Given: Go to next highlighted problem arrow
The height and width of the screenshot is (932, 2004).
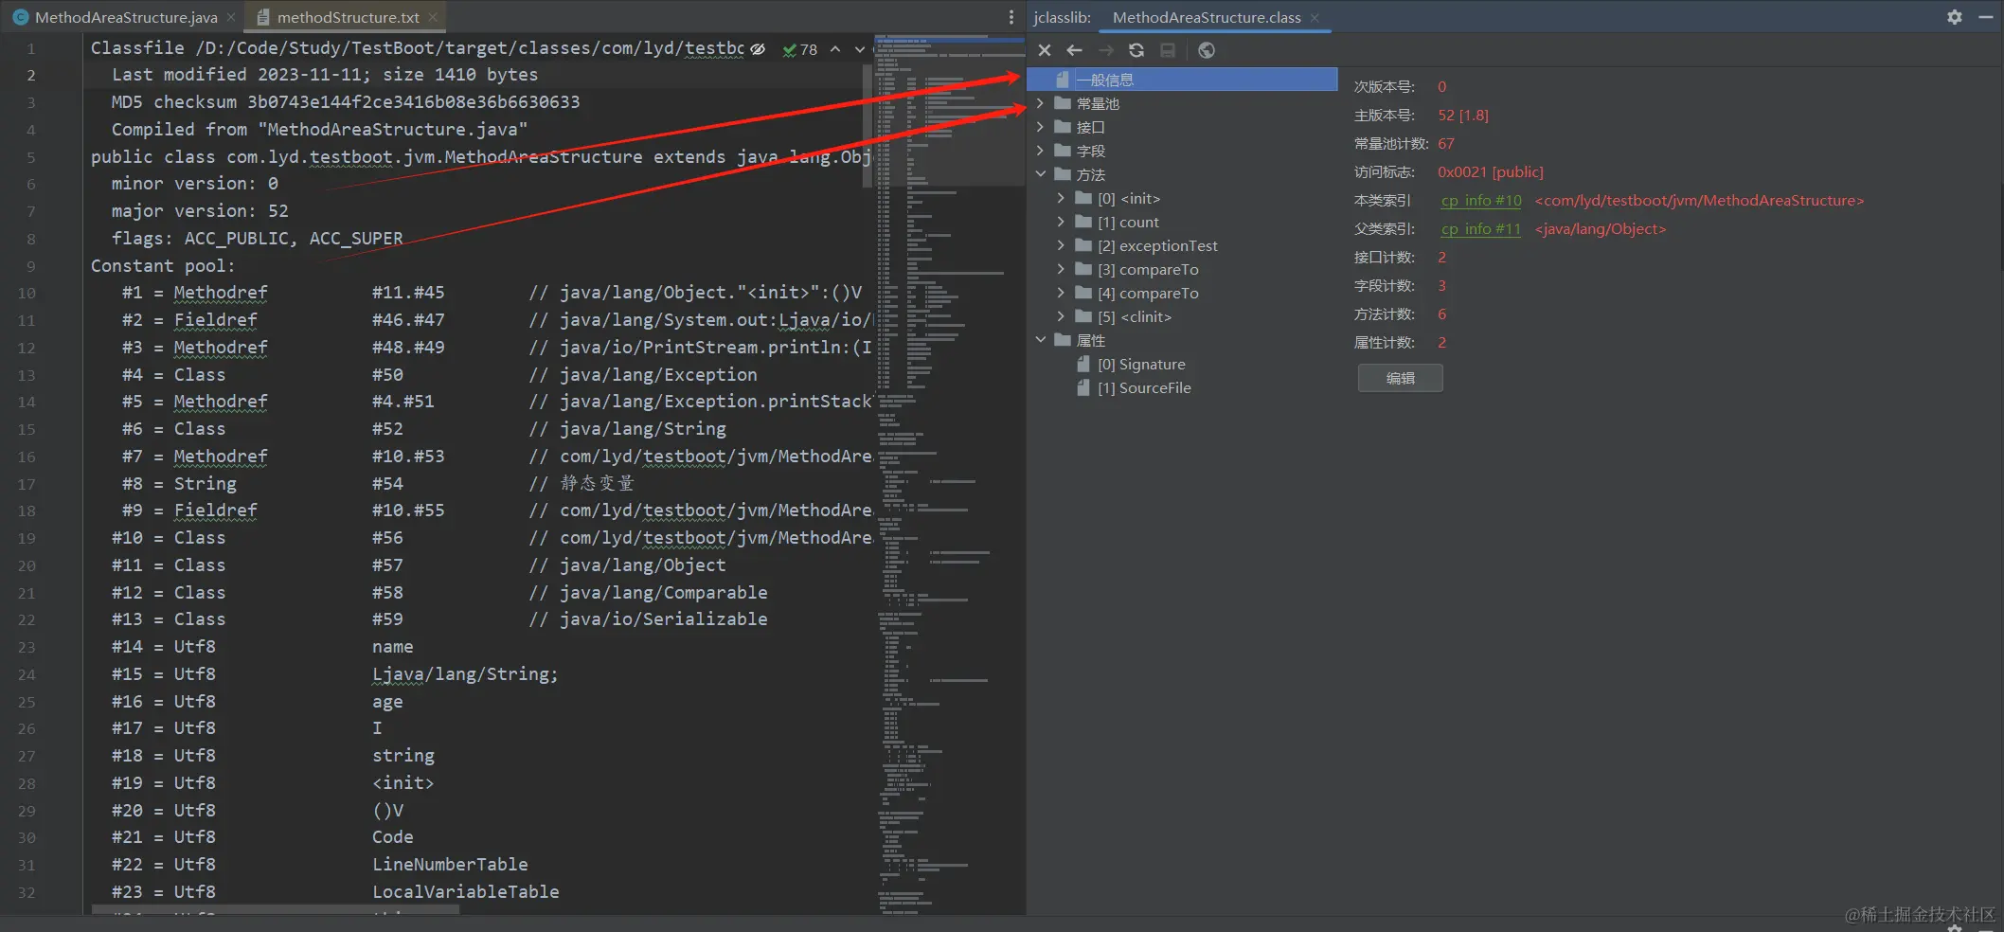Looking at the screenshot, I should (x=859, y=49).
